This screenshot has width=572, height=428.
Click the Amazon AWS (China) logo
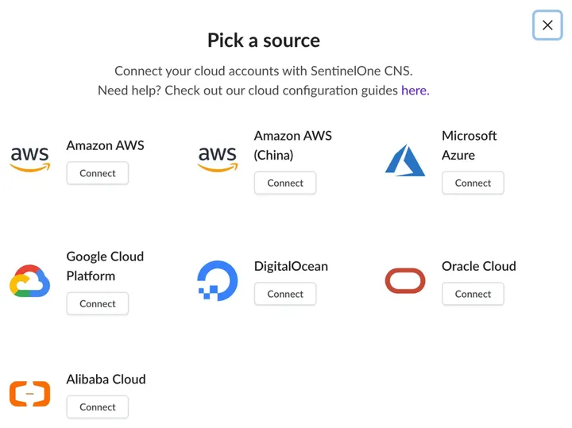click(218, 159)
